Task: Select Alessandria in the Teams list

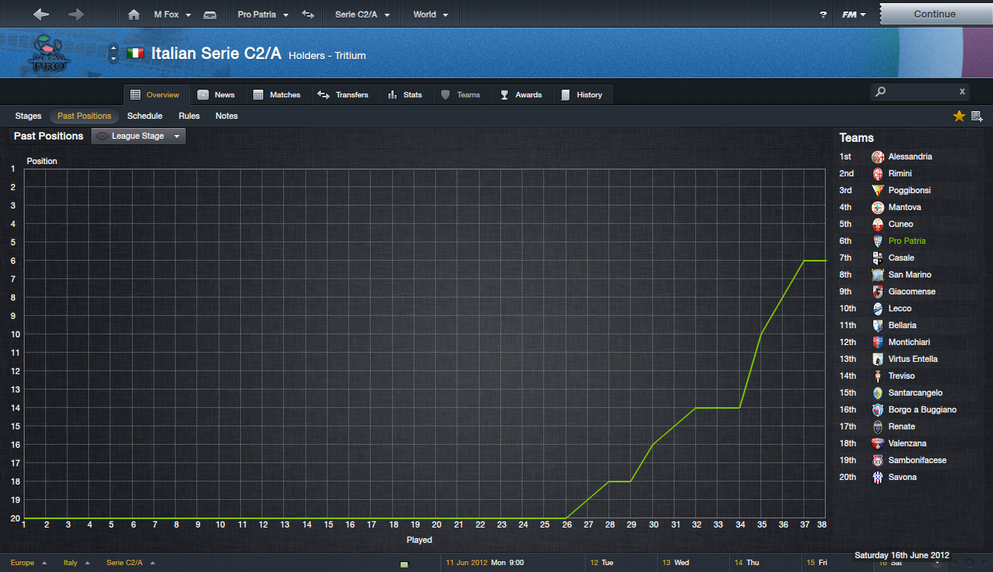Action: (x=910, y=156)
